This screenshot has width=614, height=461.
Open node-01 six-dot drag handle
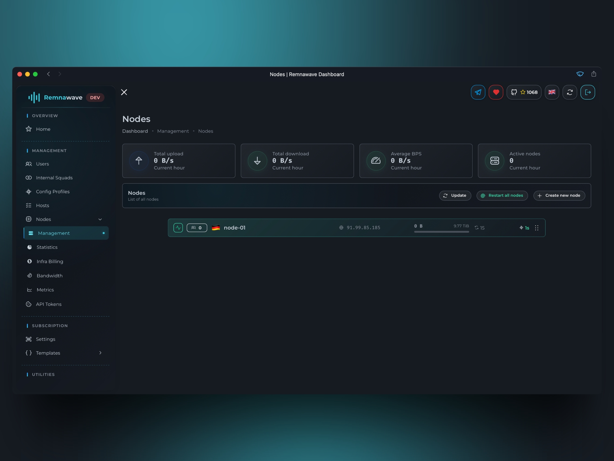pos(537,228)
